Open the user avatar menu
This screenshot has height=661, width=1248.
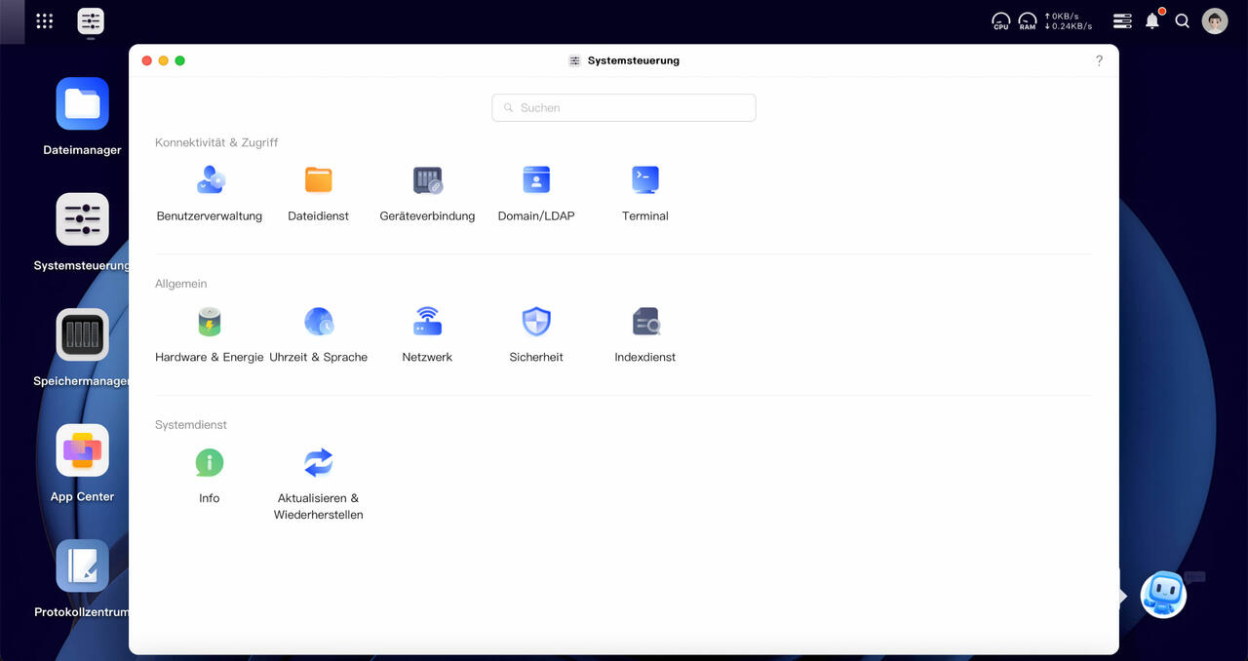[1215, 20]
